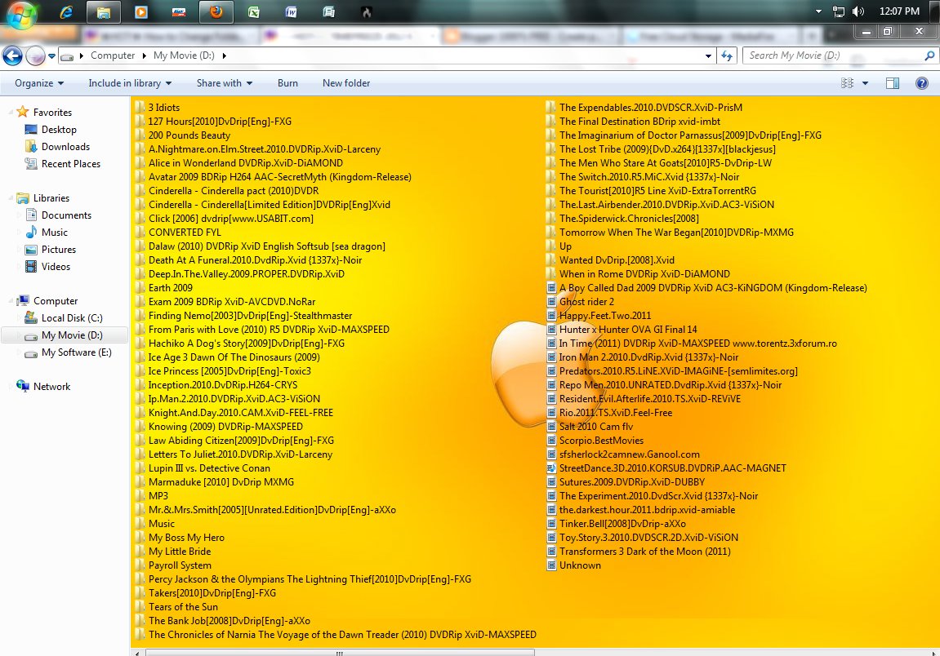This screenshot has height=656, width=940.
Task: Click the Burn toolbar button
Action: (287, 83)
